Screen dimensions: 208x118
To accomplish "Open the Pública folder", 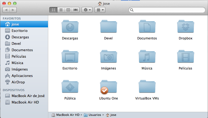I will coord(70,87).
